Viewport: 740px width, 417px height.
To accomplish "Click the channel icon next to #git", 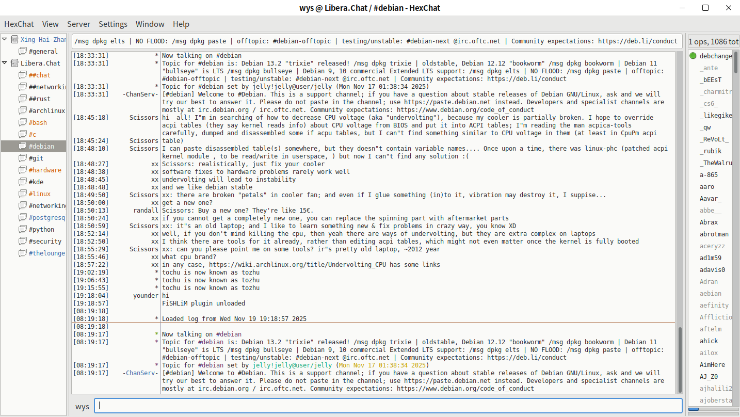I will 22,158.
